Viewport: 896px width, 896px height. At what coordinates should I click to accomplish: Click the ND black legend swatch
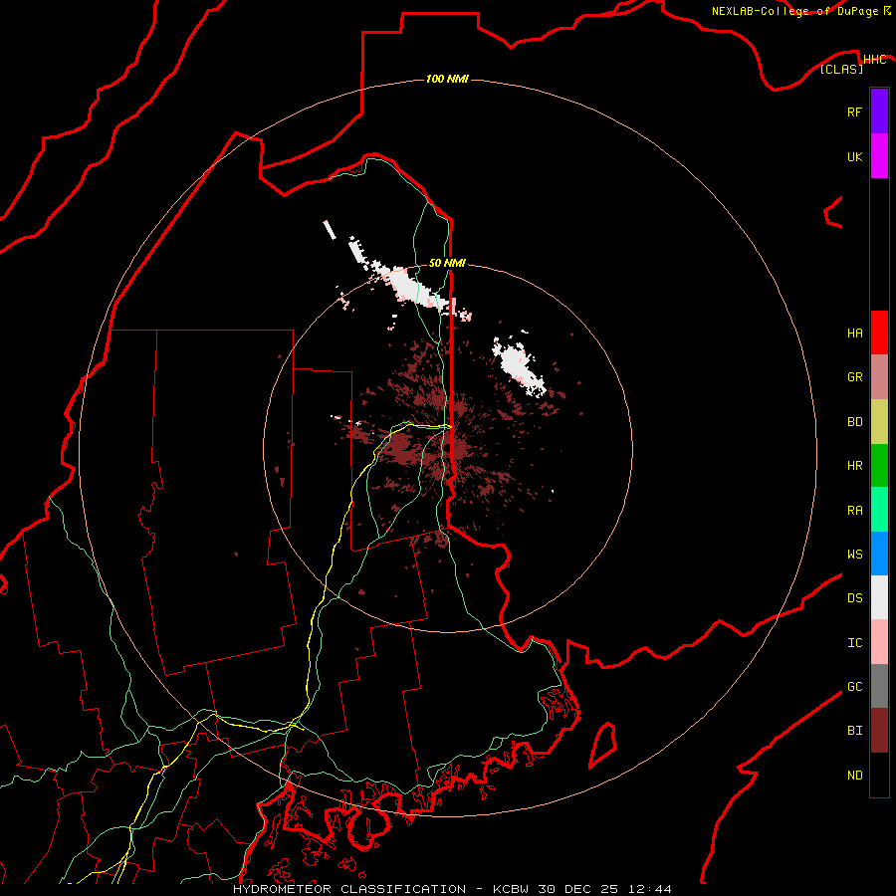click(x=879, y=775)
